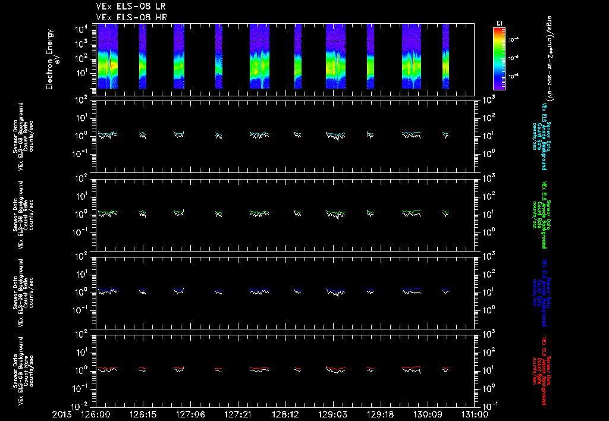Screen dimensions: 609x421
Task: Select the 'El' label above the color bar
Action: point(500,23)
